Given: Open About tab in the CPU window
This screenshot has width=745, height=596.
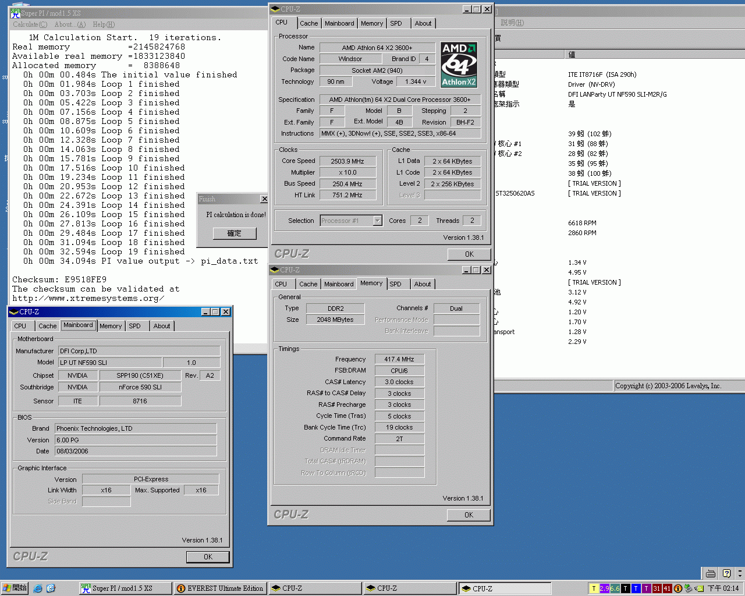Looking at the screenshot, I should (x=423, y=23).
